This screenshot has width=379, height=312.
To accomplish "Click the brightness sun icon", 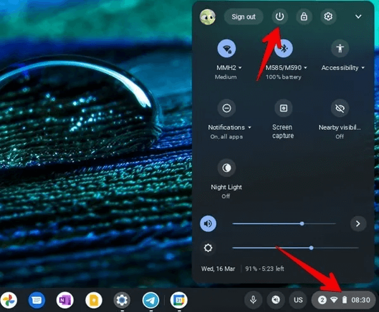I will point(208,248).
